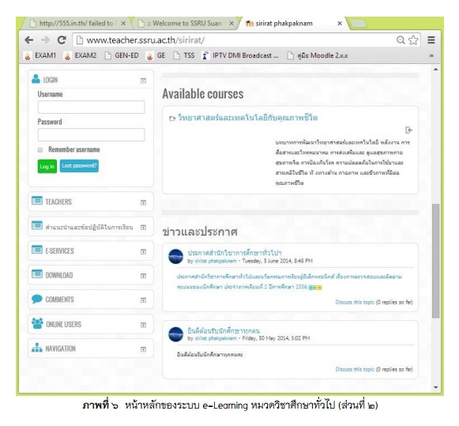459x426 pixels.
Task: Collapse the Login block
Action: pos(143,81)
